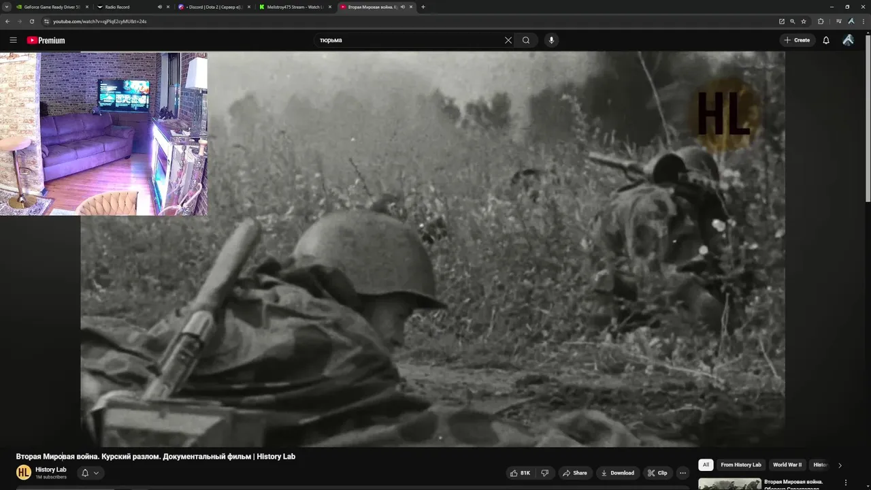Image resolution: width=871 pixels, height=490 pixels.
Task: Open the History Lab channel avatar
Action: tap(24, 472)
